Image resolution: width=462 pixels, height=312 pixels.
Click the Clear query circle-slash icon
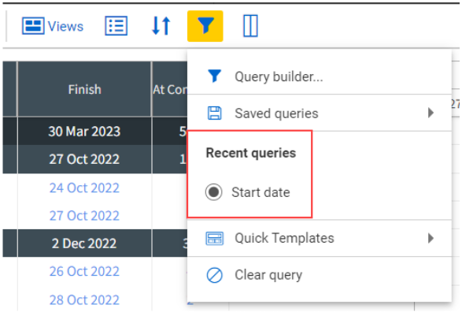215,275
